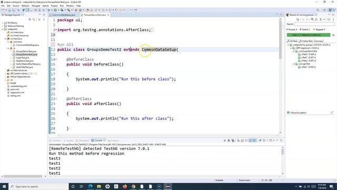Click the Run All code lens above class
This screenshot has width=337, height=190.
[x=65, y=44]
